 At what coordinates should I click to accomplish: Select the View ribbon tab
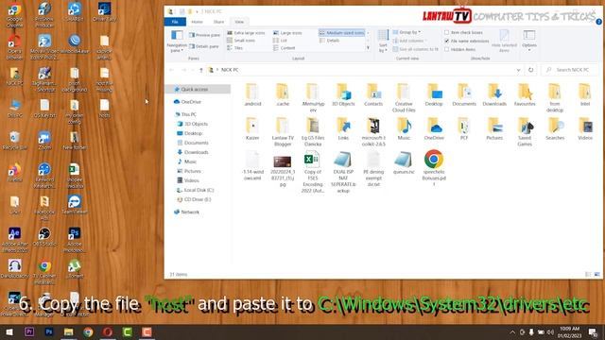pyautogui.click(x=239, y=22)
